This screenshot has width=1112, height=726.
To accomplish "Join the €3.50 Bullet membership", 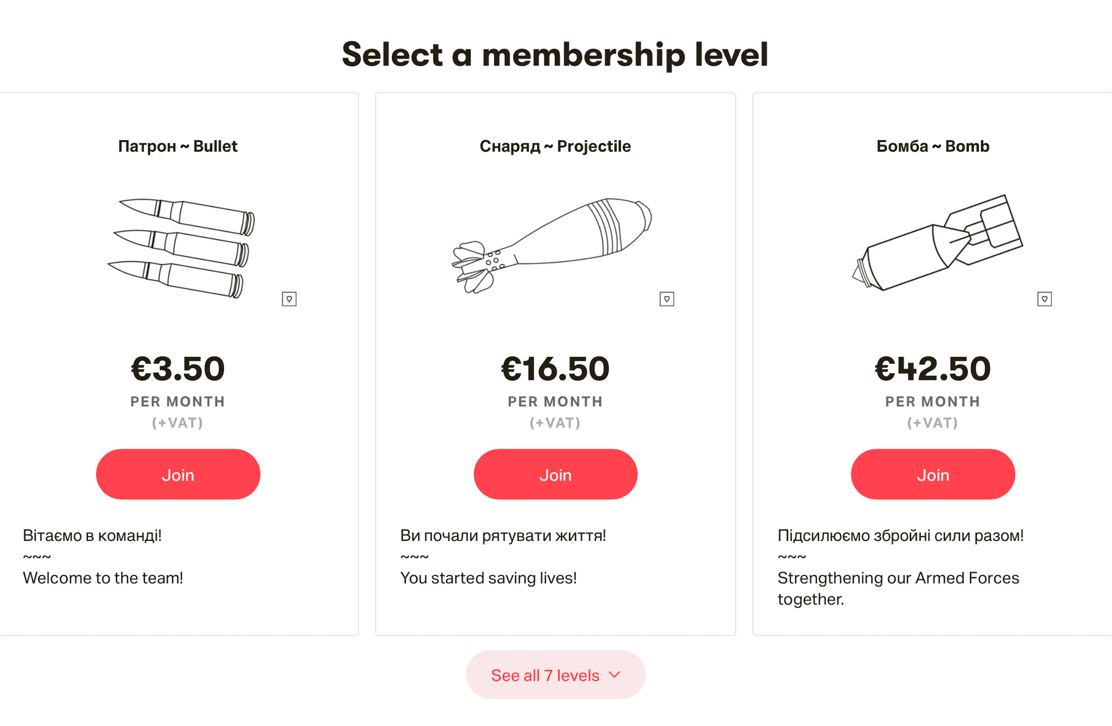I will pos(178,474).
